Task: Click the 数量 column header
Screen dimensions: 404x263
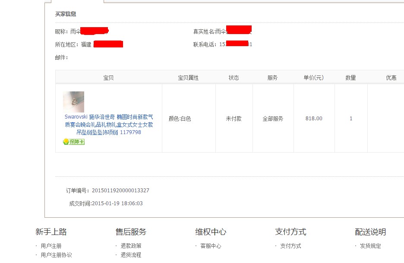Action: pos(350,78)
